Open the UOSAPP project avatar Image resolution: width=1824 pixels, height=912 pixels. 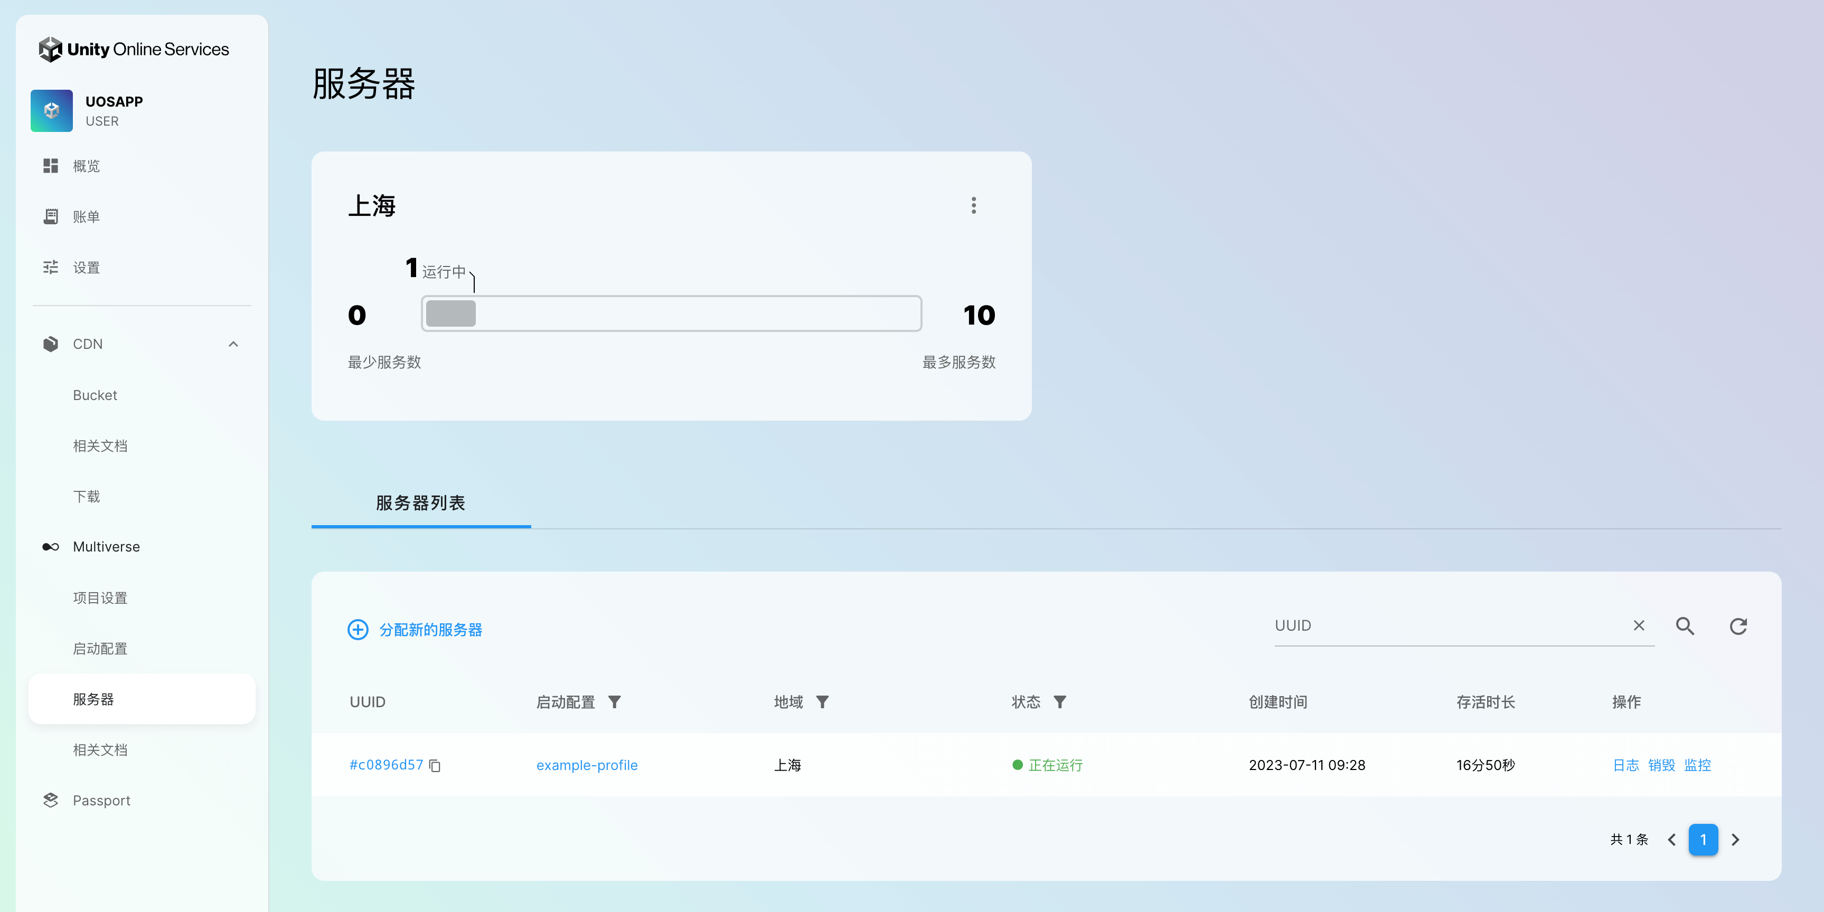[52, 110]
